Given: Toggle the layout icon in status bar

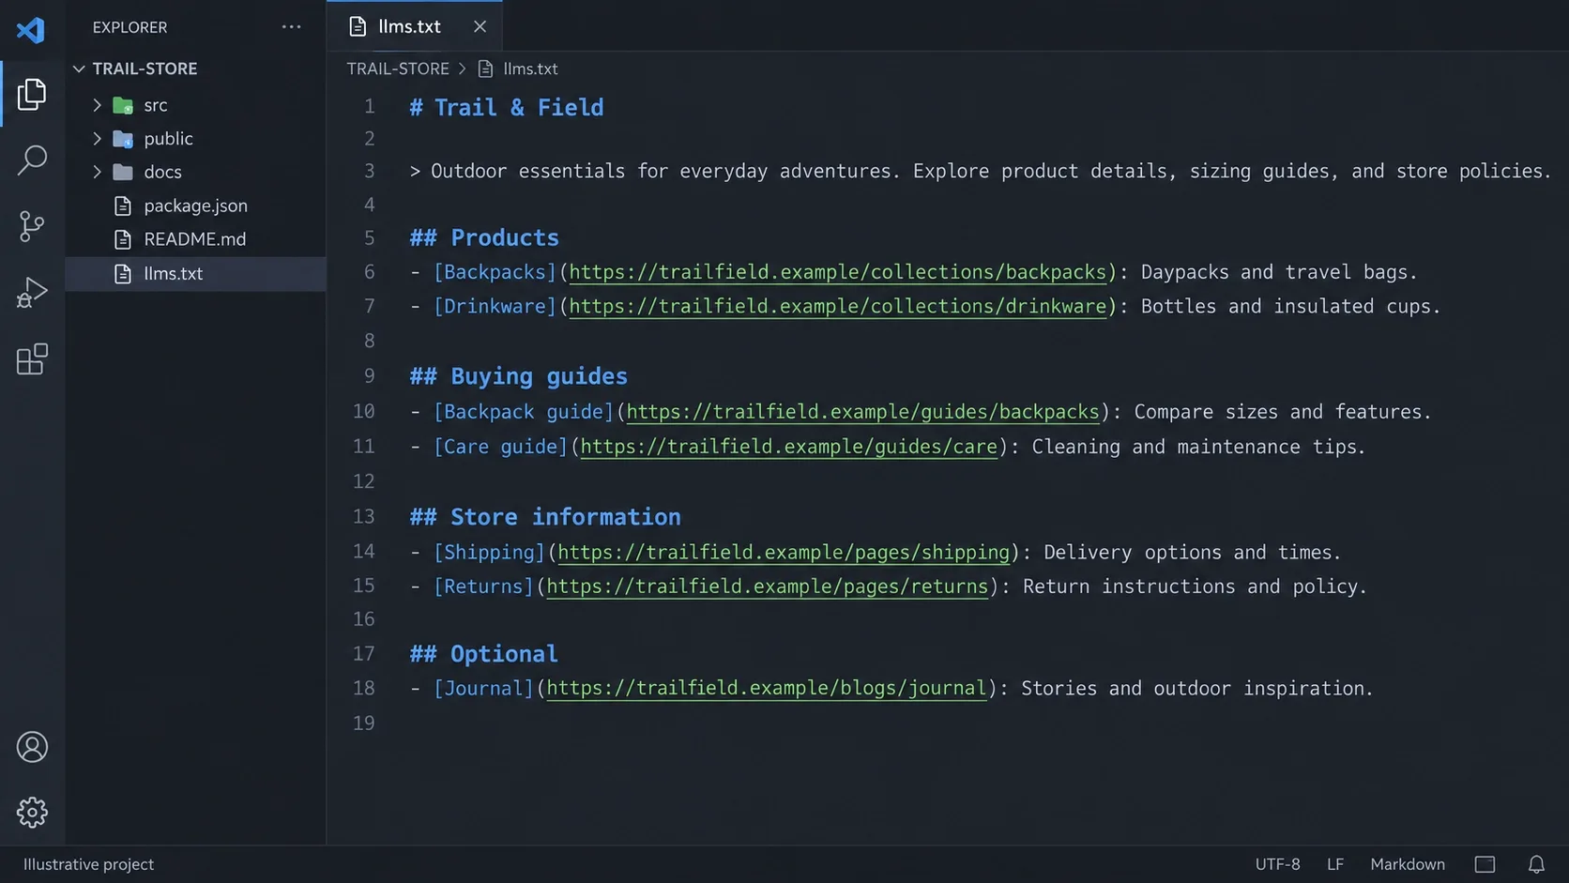Looking at the screenshot, I should [x=1485, y=864].
